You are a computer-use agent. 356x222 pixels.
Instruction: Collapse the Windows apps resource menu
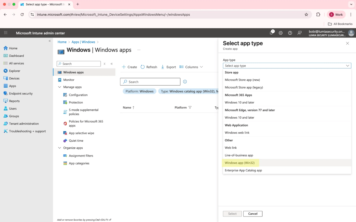tap(112, 64)
